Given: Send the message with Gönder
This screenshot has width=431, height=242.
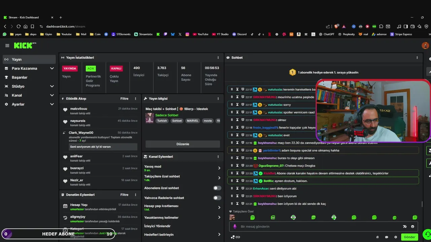Looking at the screenshot, I should pos(409,237).
